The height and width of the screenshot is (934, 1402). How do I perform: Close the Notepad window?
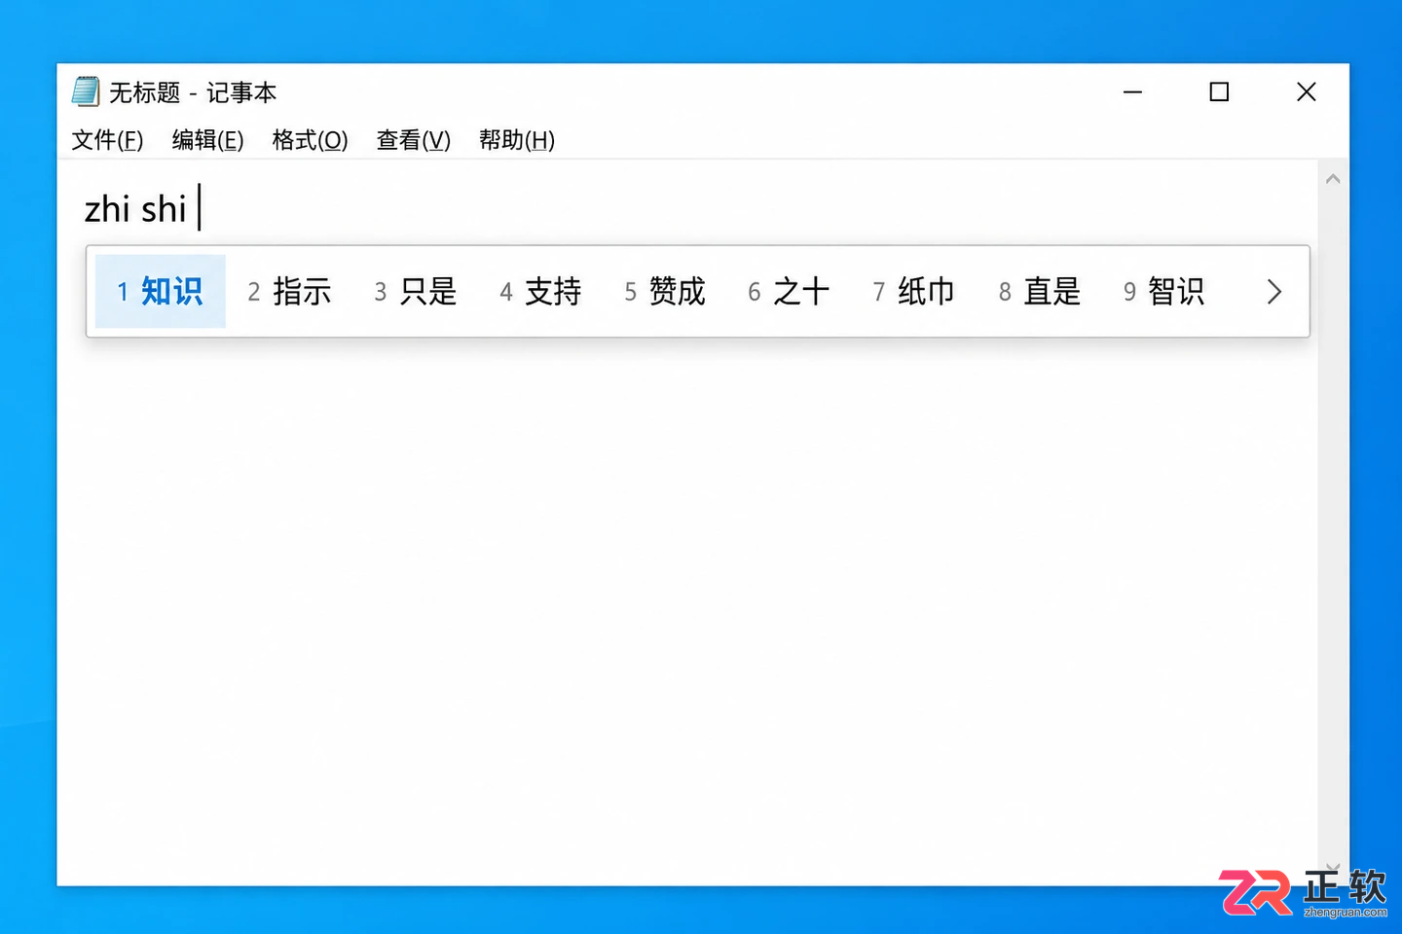point(1307,91)
